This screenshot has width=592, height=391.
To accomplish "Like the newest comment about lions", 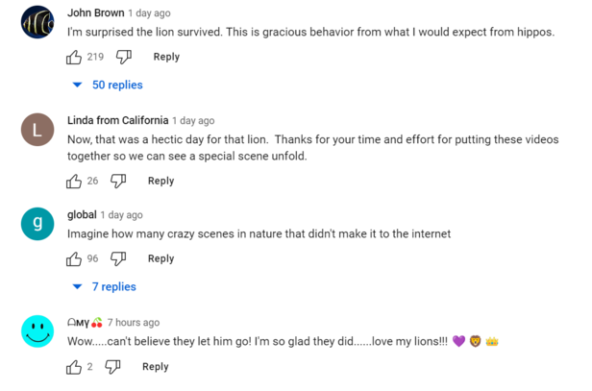I will pos(74,367).
